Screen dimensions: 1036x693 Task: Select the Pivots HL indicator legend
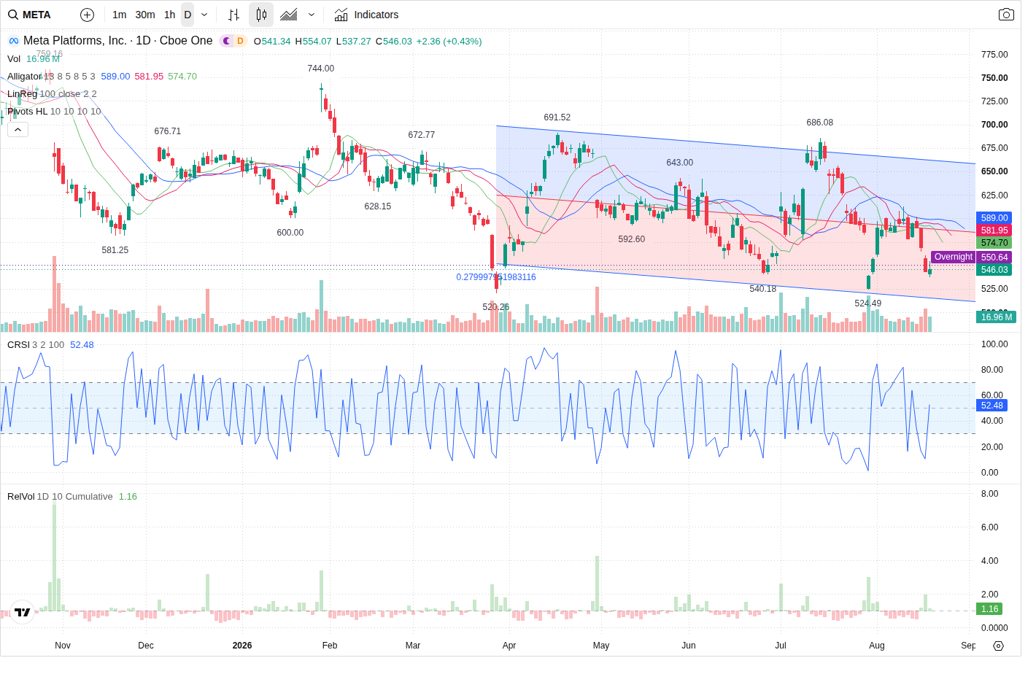pyautogui.click(x=28, y=112)
